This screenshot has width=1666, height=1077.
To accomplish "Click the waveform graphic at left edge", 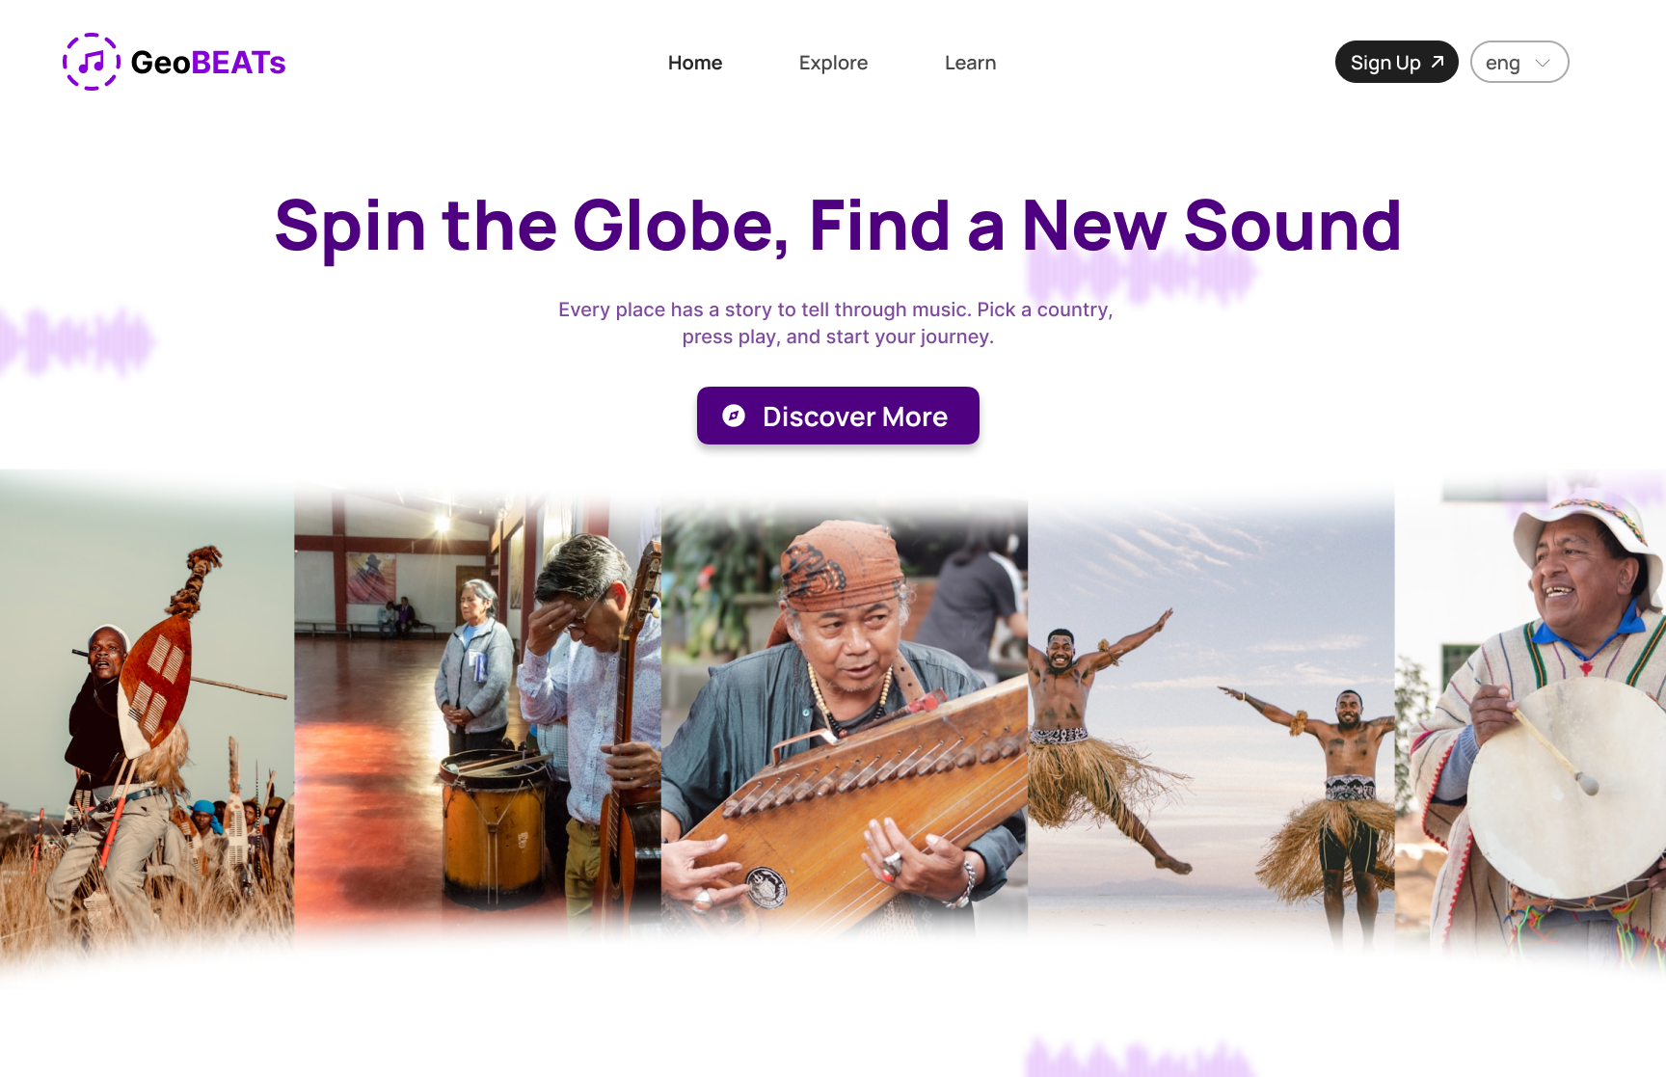I will (x=75, y=340).
